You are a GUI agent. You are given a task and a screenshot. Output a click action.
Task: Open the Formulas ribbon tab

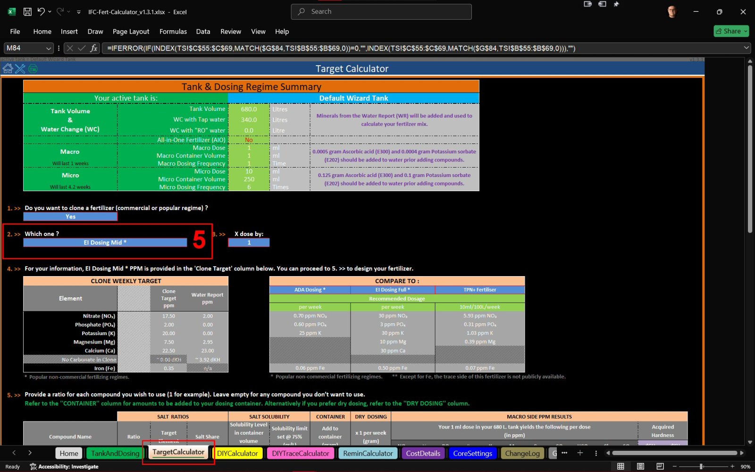(173, 32)
